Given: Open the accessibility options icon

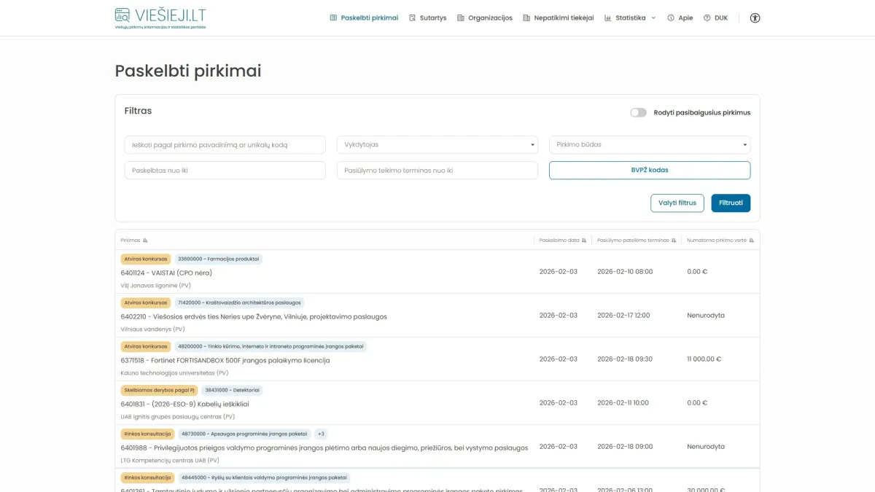Looking at the screenshot, I should click(x=755, y=18).
